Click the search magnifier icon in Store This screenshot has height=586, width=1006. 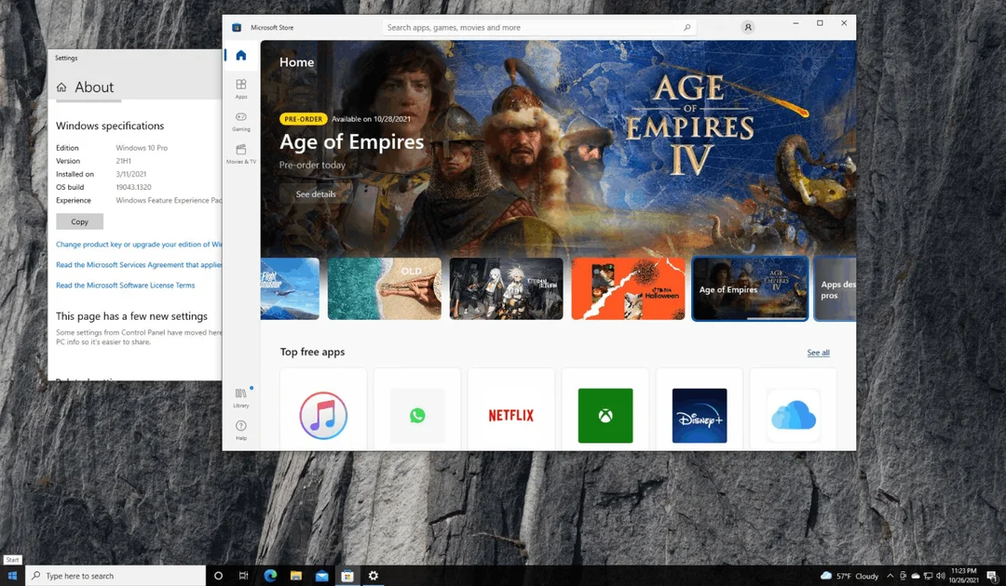(687, 28)
